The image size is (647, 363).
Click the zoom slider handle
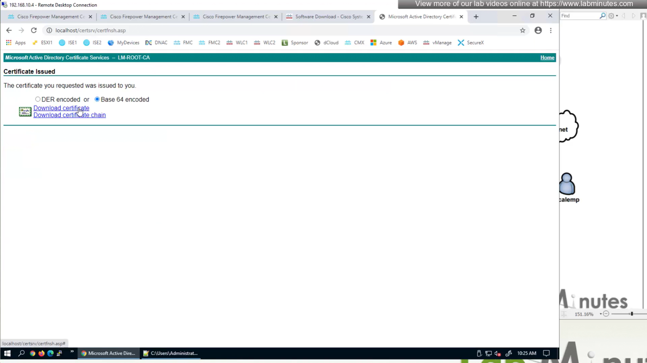631,314
